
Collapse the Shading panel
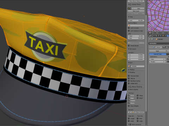[x=129, y=72]
